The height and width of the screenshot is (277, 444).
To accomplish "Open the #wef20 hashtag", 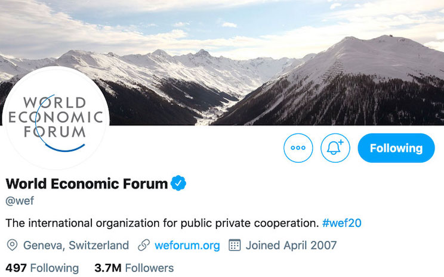I will [341, 223].
